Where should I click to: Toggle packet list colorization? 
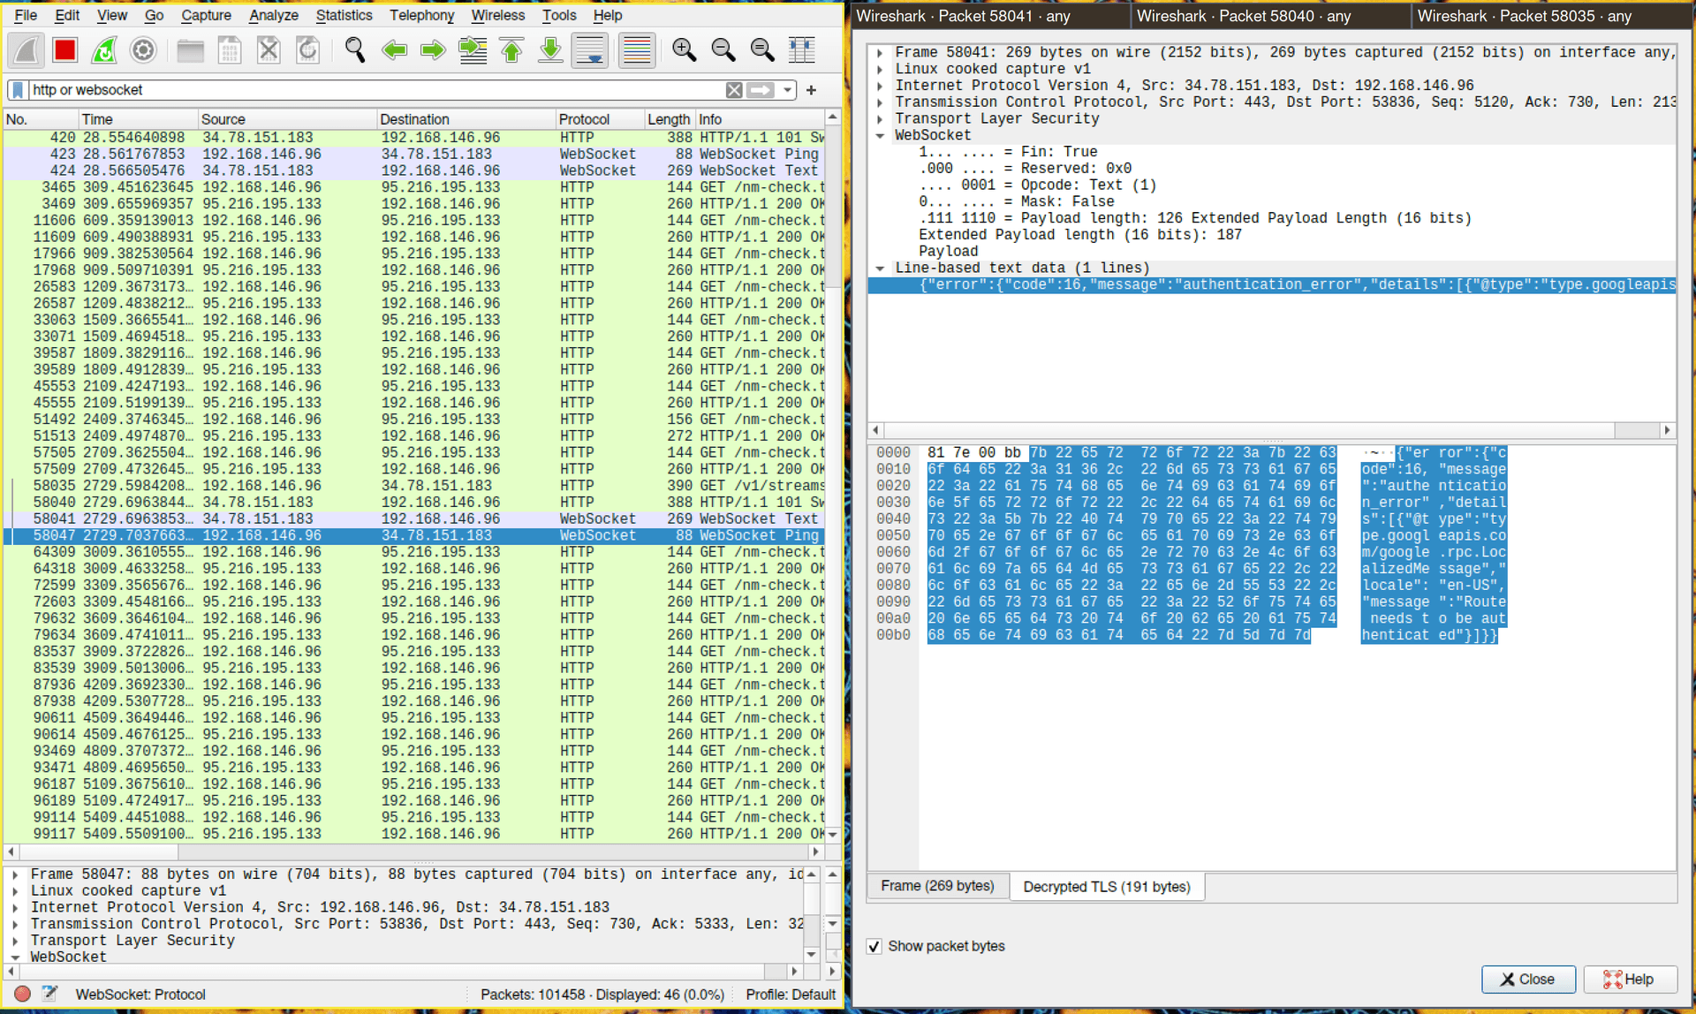tap(638, 50)
